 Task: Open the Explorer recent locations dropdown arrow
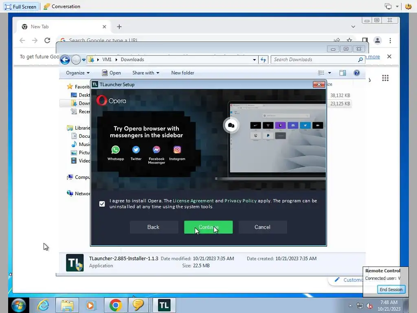(x=84, y=60)
